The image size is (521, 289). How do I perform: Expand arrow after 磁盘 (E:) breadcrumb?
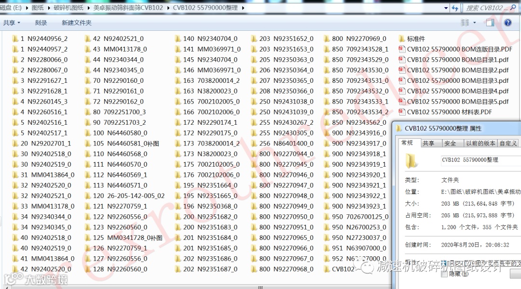point(27,8)
